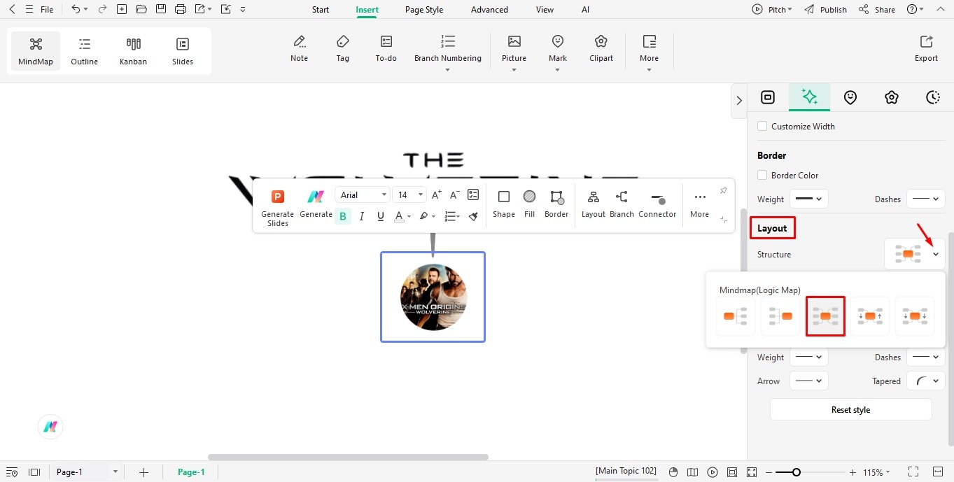Open the theme/history panel tab
Image resolution: width=954 pixels, height=482 pixels.
(932, 97)
